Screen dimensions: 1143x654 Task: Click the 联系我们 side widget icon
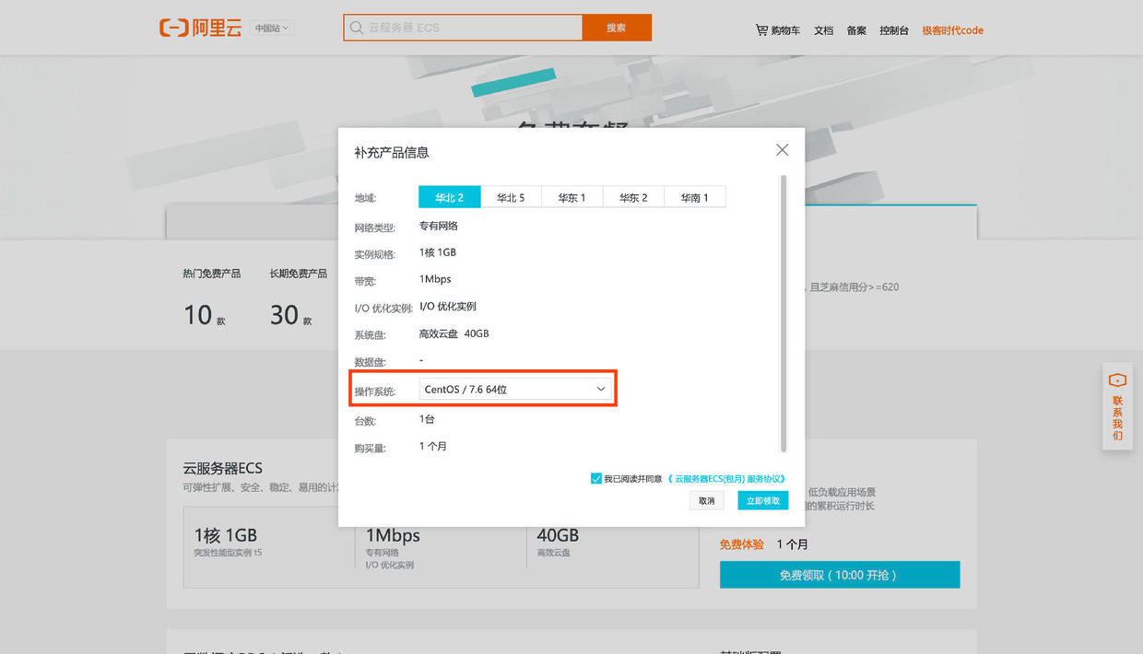tap(1117, 380)
